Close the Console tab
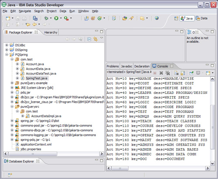 (x=172, y=66)
